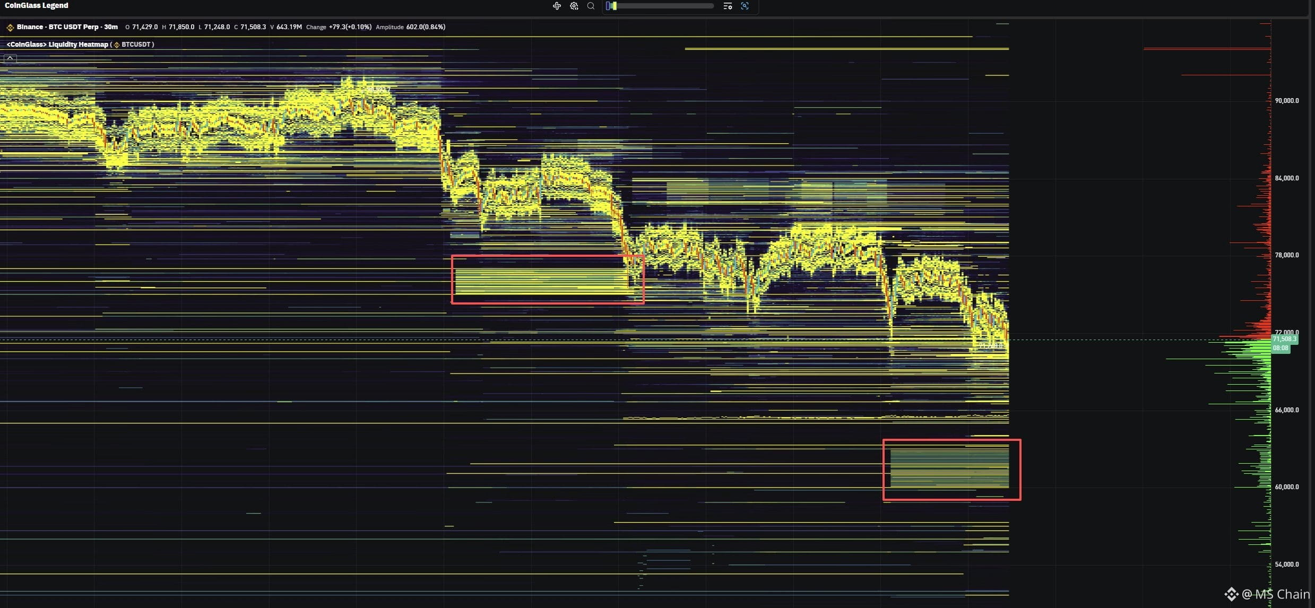Click the volume value 643.19M
Image resolution: width=1315 pixels, height=608 pixels.
click(x=289, y=27)
